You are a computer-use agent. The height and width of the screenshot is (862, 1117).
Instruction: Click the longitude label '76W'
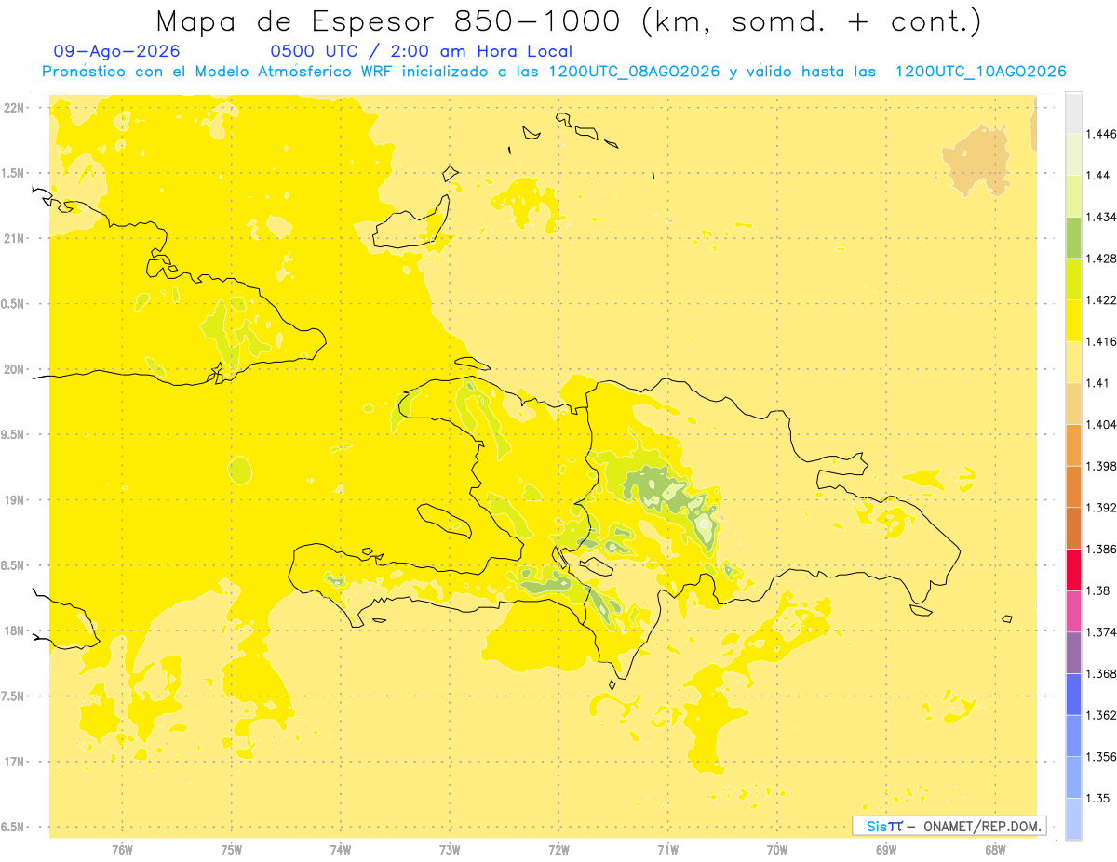pyautogui.click(x=122, y=850)
